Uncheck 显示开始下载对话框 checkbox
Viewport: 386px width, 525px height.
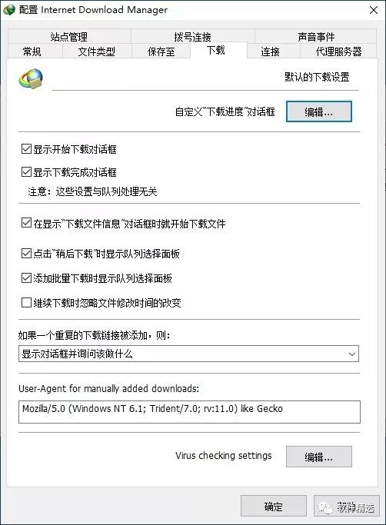26,149
